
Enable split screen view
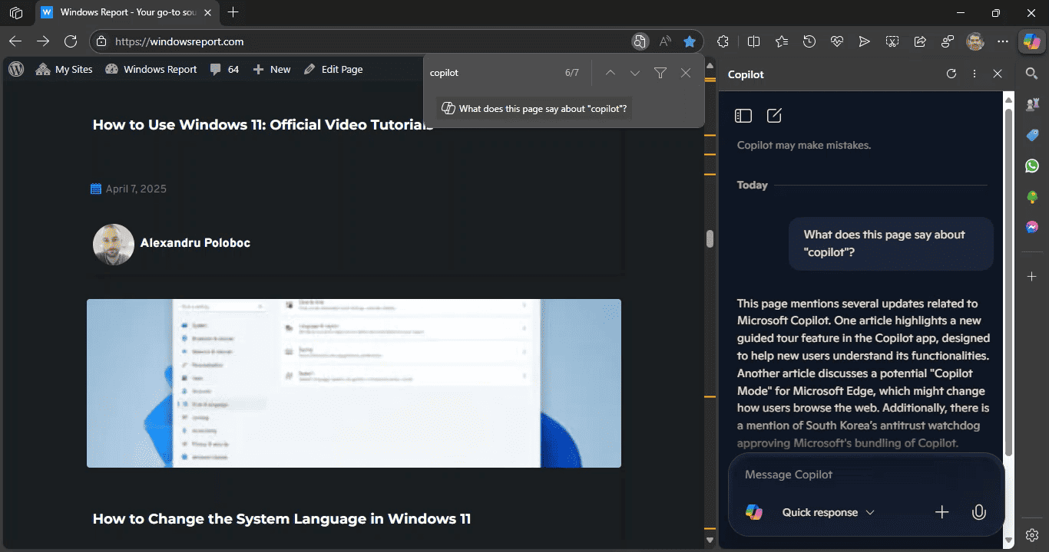point(754,41)
